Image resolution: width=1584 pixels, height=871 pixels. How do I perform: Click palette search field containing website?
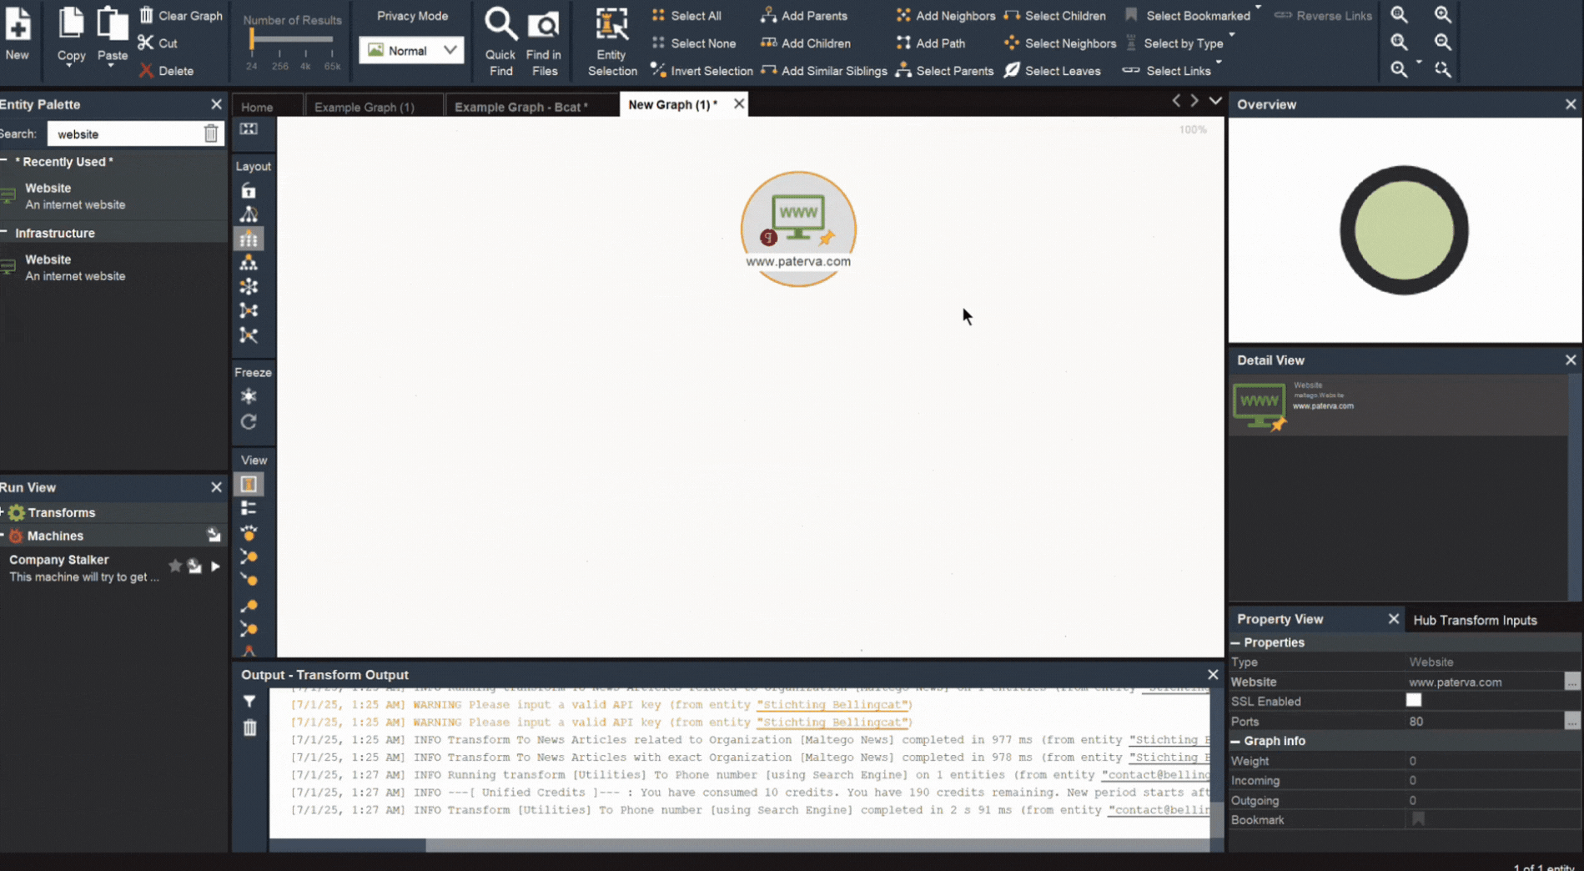pyautogui.click(x=125, y=133)
